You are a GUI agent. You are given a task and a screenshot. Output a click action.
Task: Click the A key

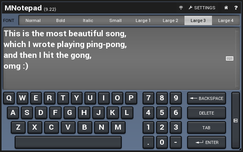[x=13, y=113]
